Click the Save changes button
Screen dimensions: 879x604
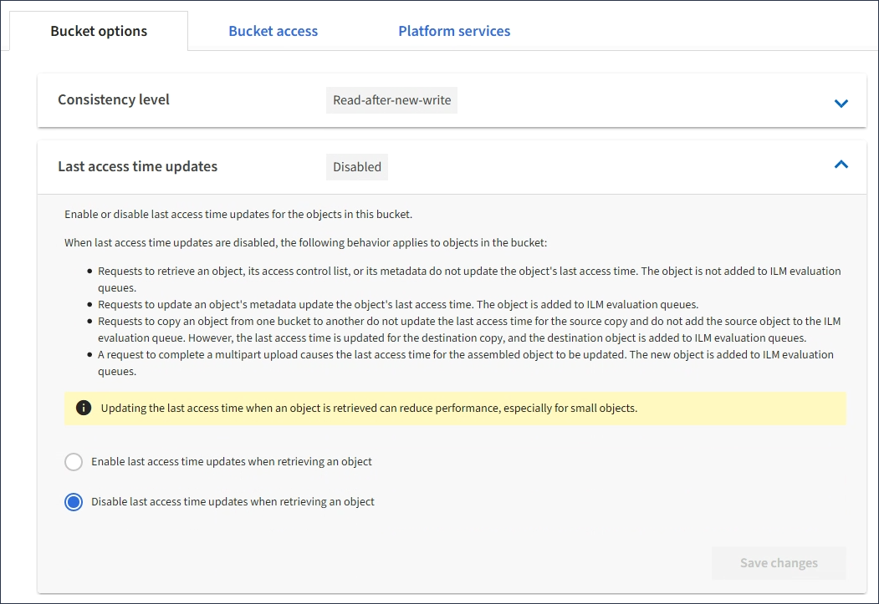click(x=778, y=563)
